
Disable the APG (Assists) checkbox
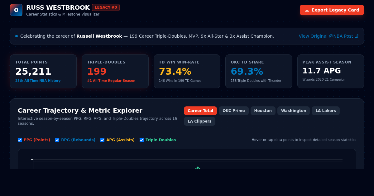click(x=103, y=140)
